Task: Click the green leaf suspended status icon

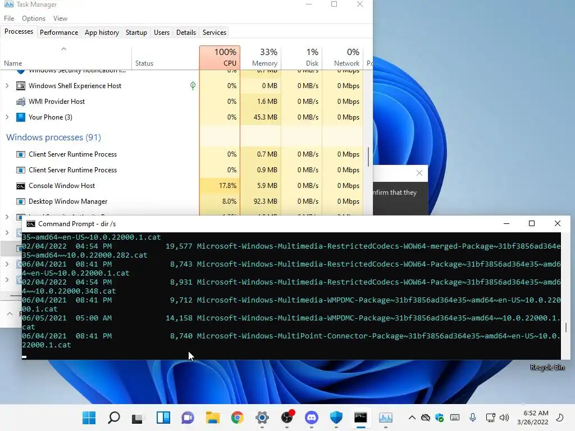Action: click(193, 86)
